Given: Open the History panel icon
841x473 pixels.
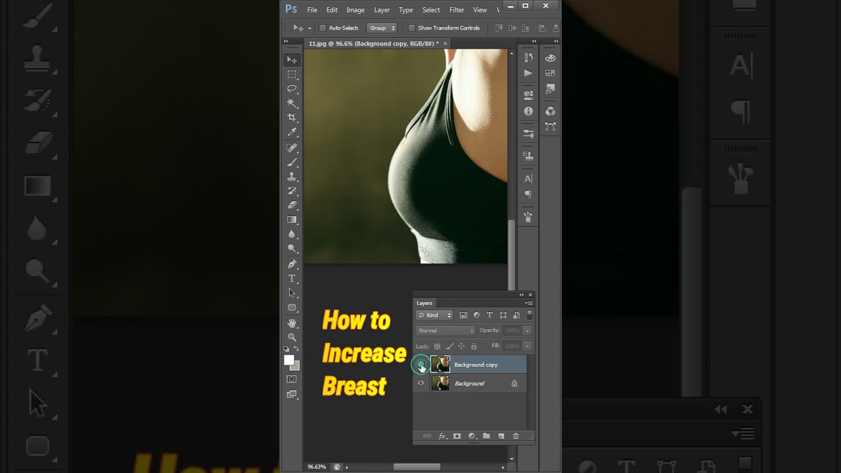Looking at the screenshot, I should (528, 58).
